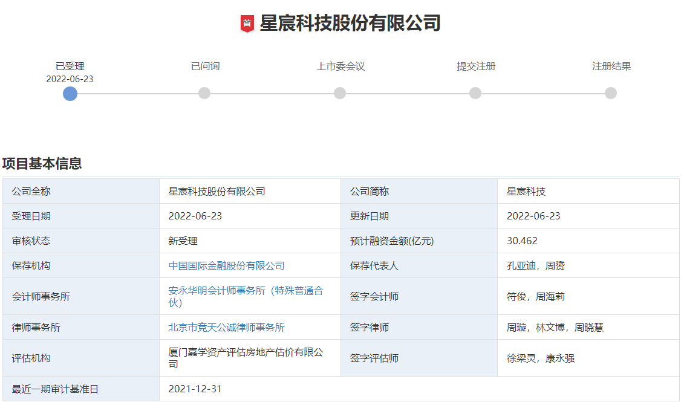Click the 公司全称 label cell
Screen dimensions: 684x405
click(x=81, y=191)
